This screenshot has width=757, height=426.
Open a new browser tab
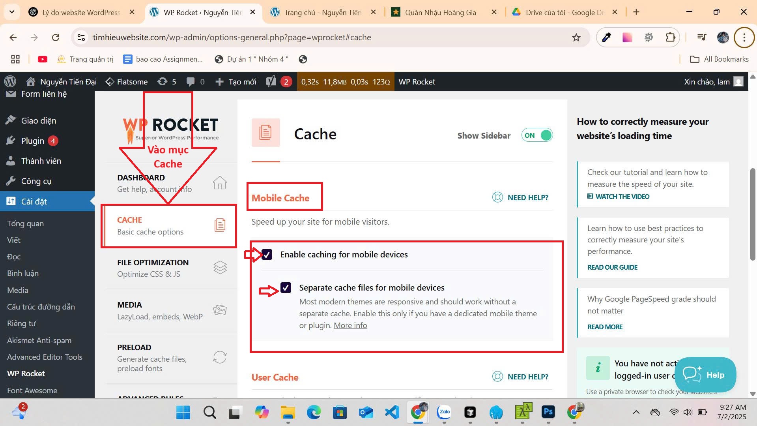pyautogui.click(x=636, y=12)
